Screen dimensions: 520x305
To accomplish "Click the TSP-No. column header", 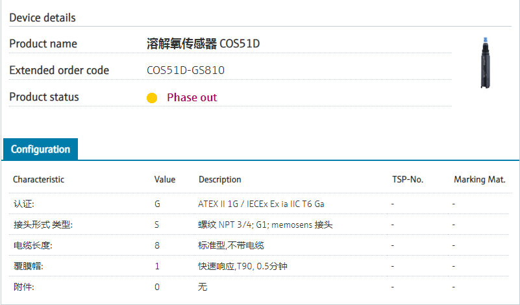I will click(x=408, y=179).
